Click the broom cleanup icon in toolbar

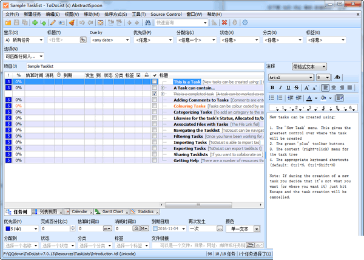(x=72, y=22)
